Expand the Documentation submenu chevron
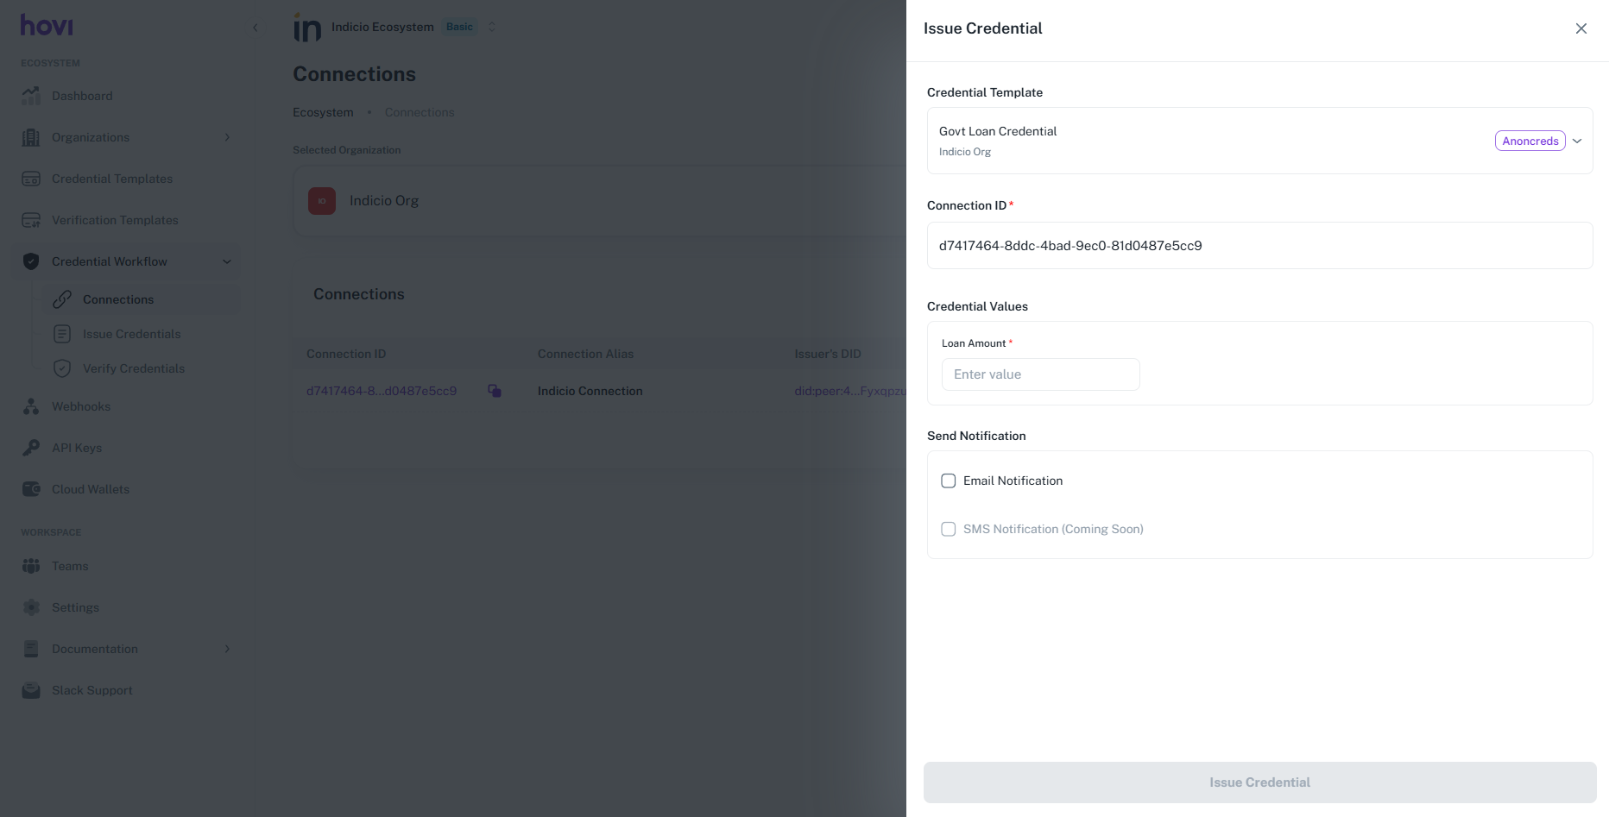This screenshot has width=1609, height=817. coord(227,649)
